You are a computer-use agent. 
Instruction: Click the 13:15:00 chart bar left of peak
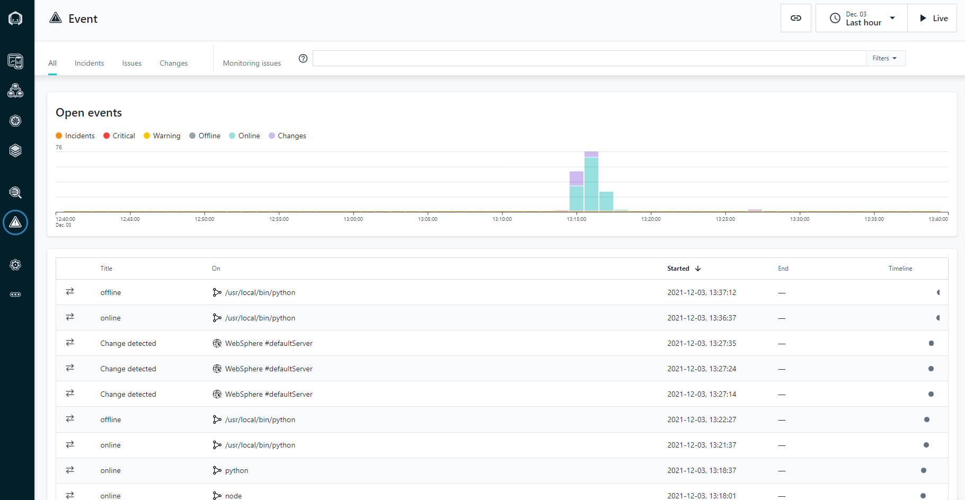pos(577,191)
